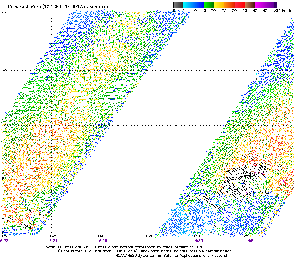Click the cyan-blue 5-15 knots legend swatch
Viewport: 294px width, 258px height.
[193, 5]
